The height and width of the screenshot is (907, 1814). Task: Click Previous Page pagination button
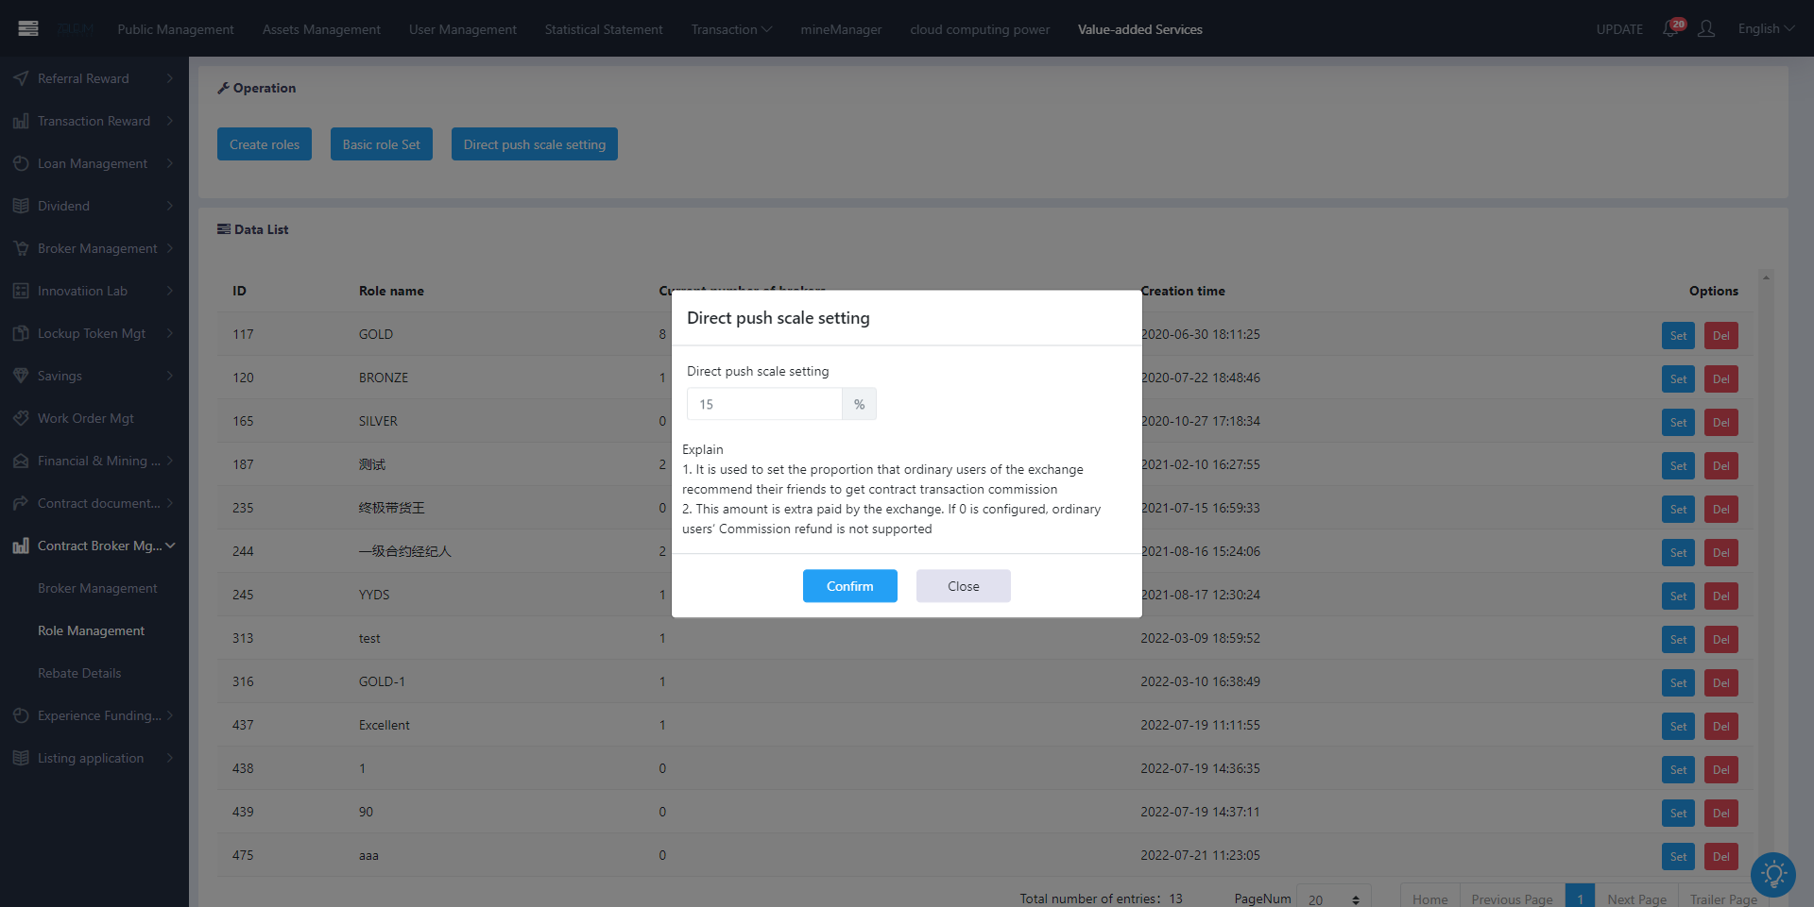click(1512, 899)
